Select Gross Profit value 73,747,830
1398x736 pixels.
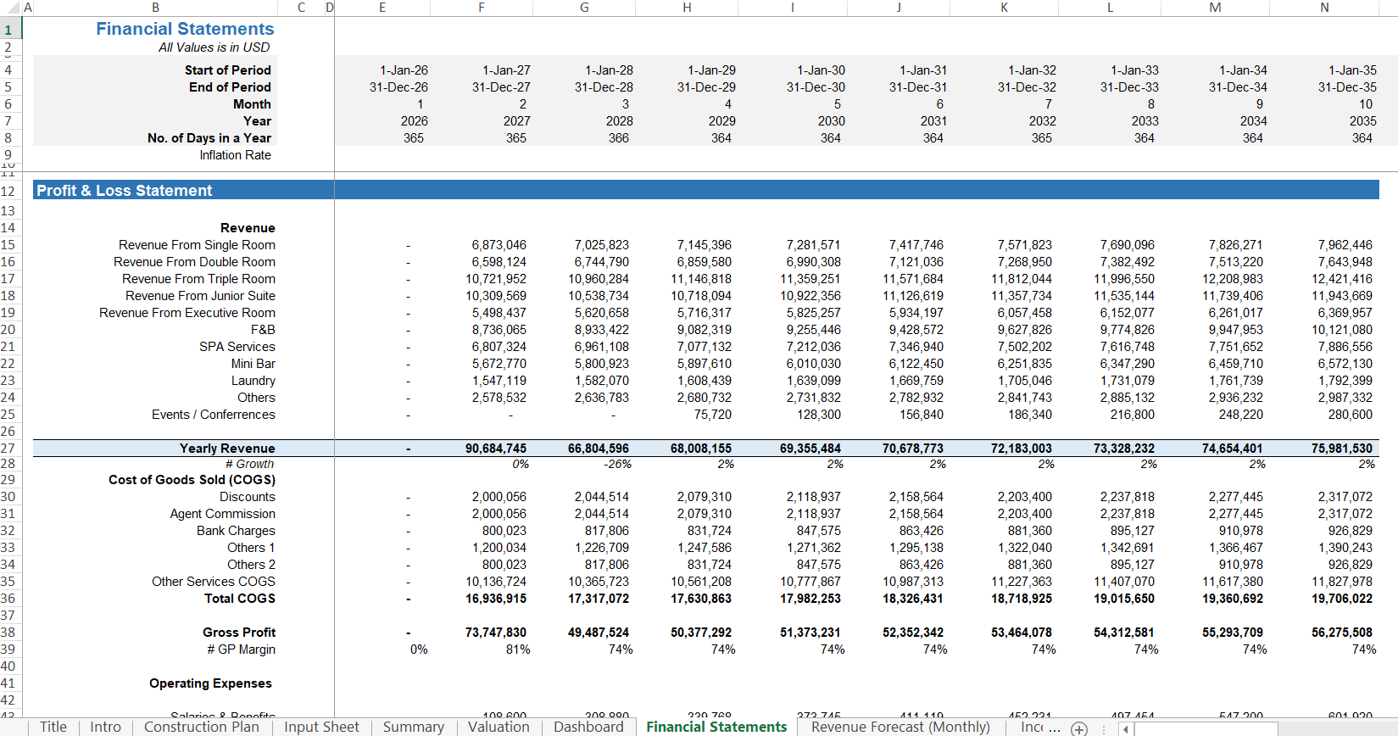click(x=496, y=633)
